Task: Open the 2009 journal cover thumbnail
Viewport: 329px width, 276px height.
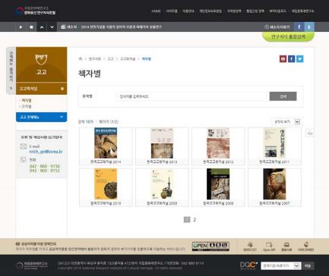Action: tap(162, 184)
